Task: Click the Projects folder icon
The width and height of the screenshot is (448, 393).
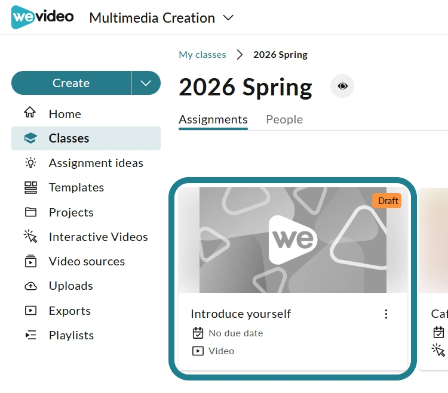Action: click(x=30, y=212)
